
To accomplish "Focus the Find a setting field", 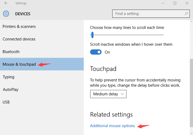I will (x=151, y=14).
